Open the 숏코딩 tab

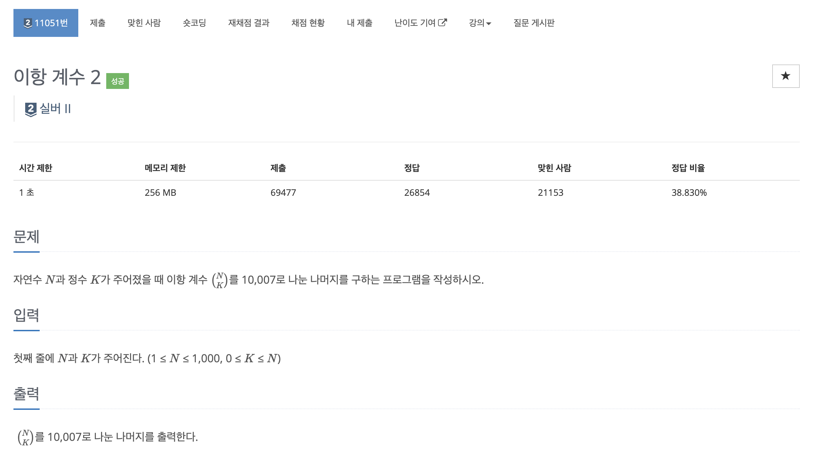click(194, 23)
